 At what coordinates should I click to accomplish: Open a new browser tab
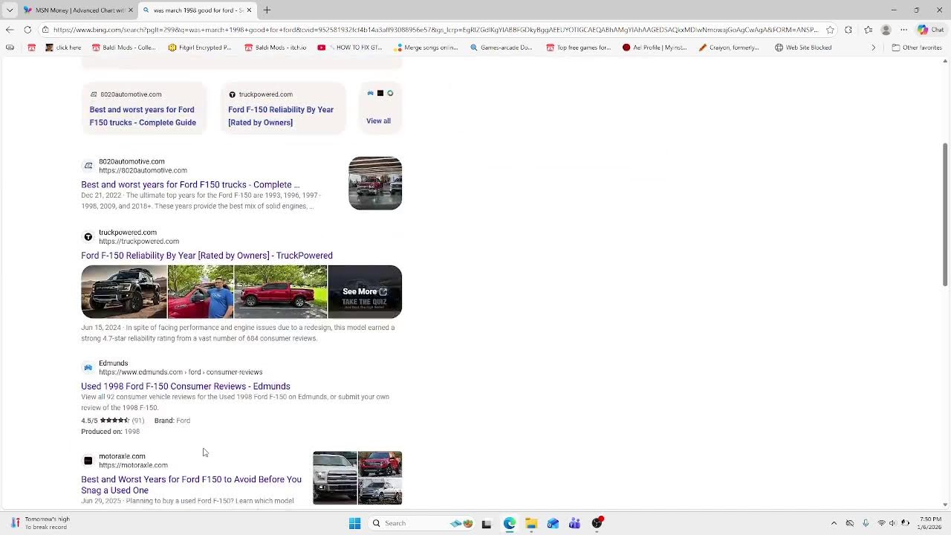pyautogui.click(x=267, y=10)
